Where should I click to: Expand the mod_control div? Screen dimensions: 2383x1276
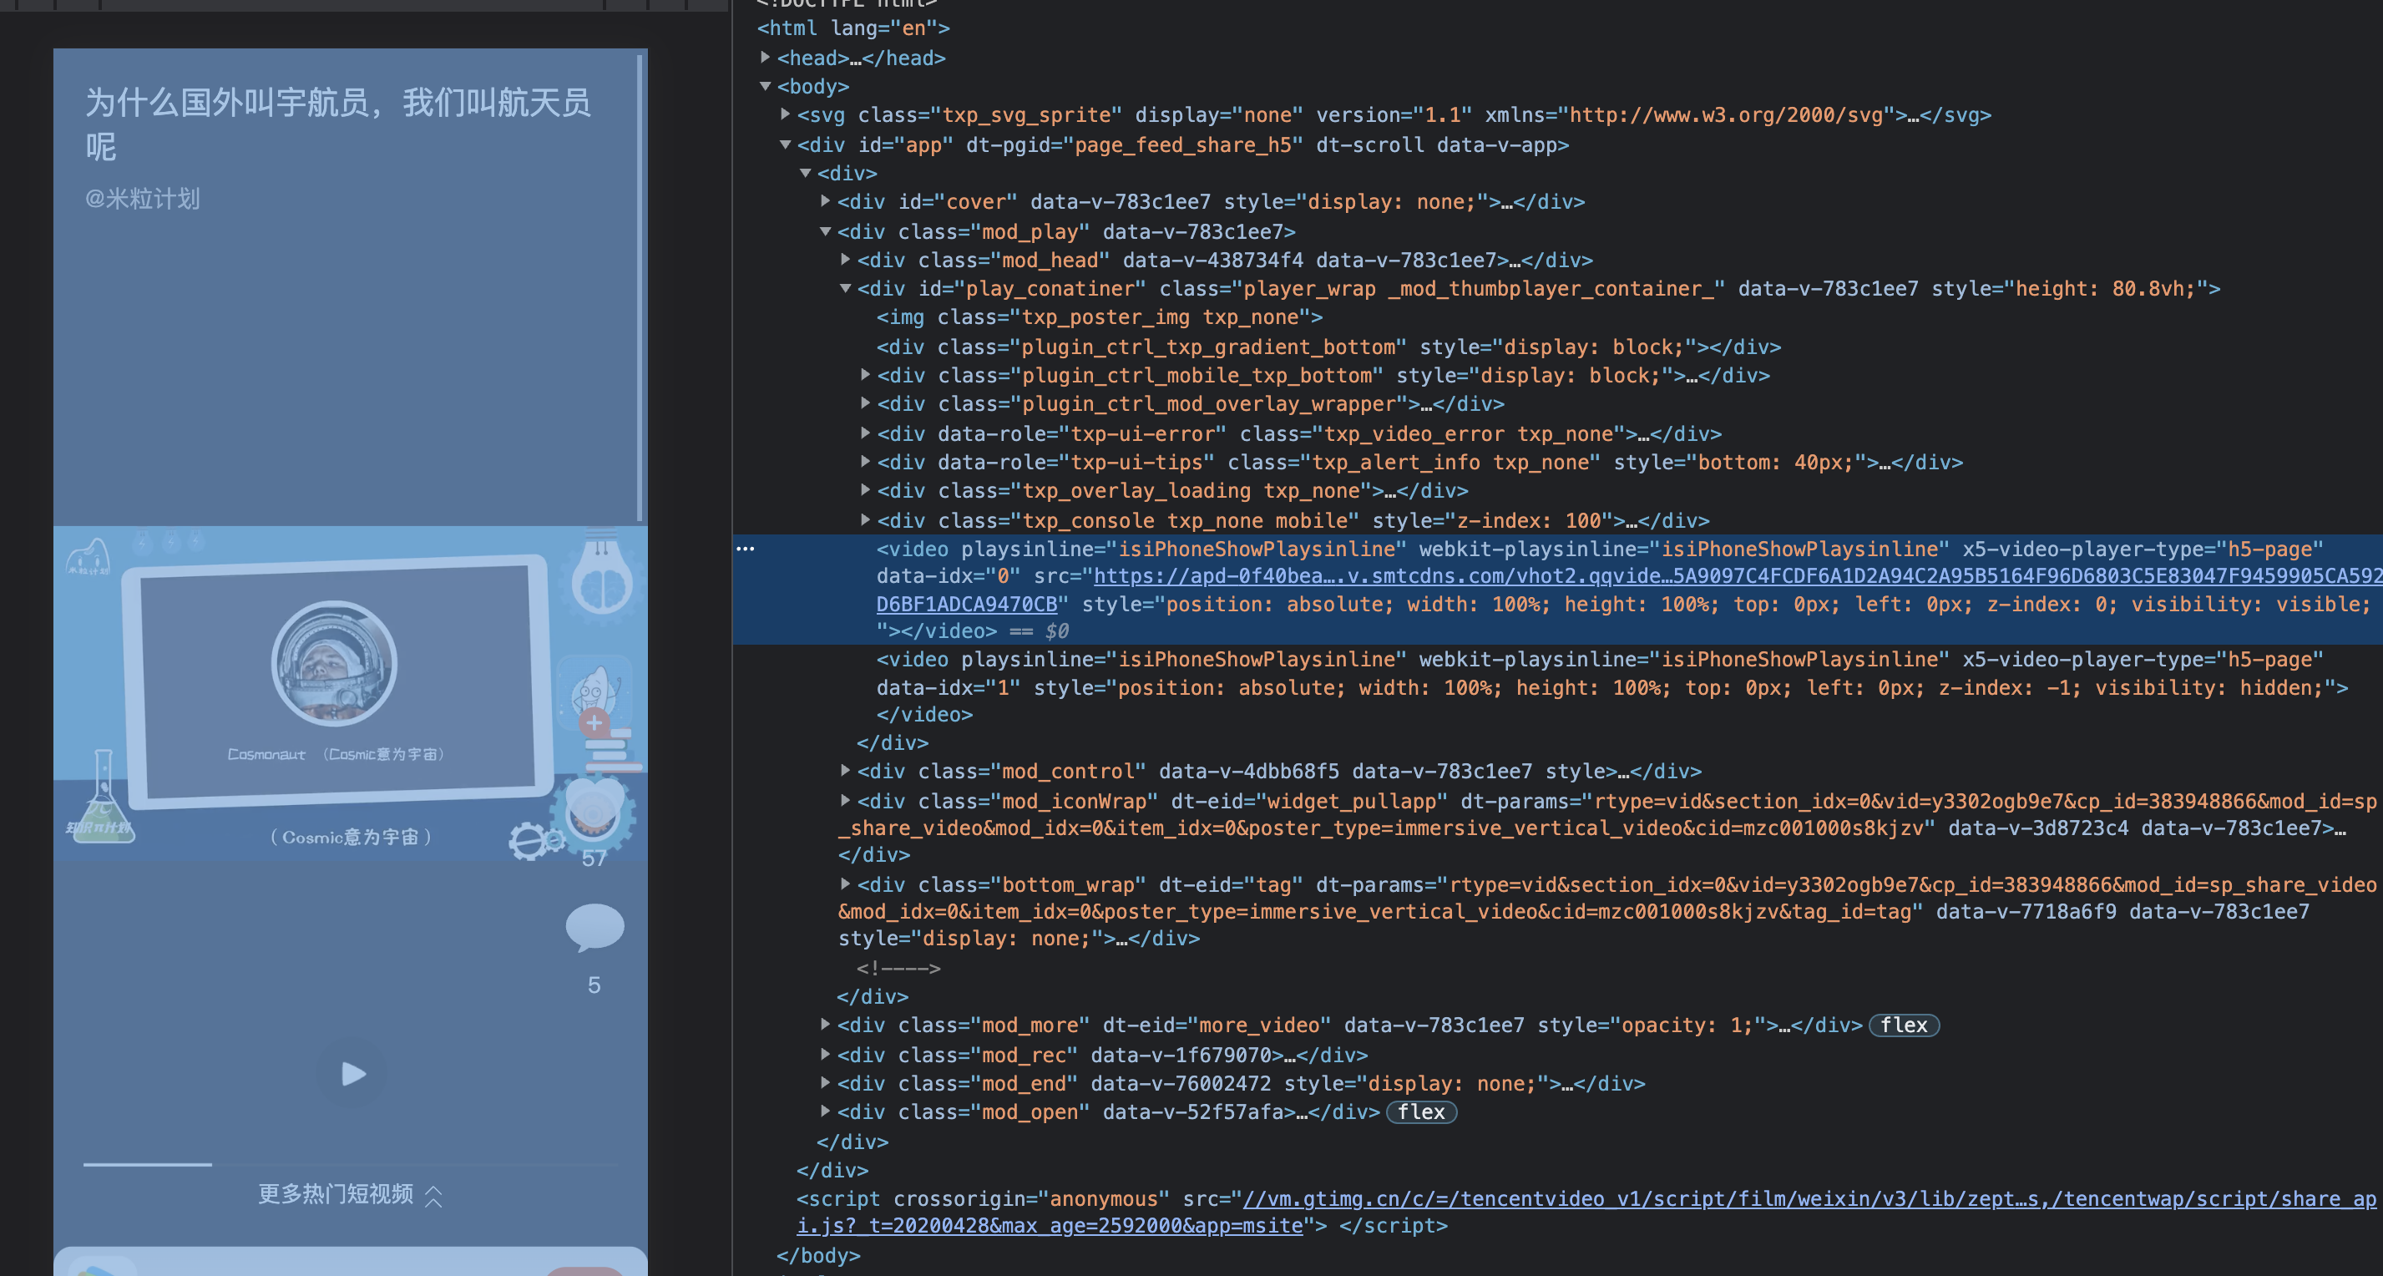point(846,771)
